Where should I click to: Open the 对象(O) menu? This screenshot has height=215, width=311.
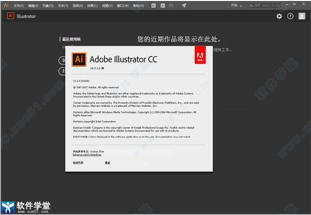coord(48,6)
